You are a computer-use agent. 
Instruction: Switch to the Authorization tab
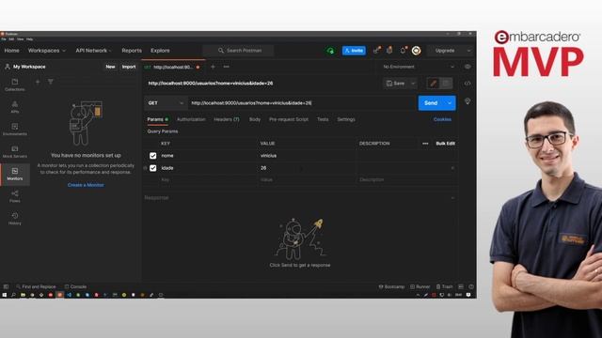pos(191,119)
